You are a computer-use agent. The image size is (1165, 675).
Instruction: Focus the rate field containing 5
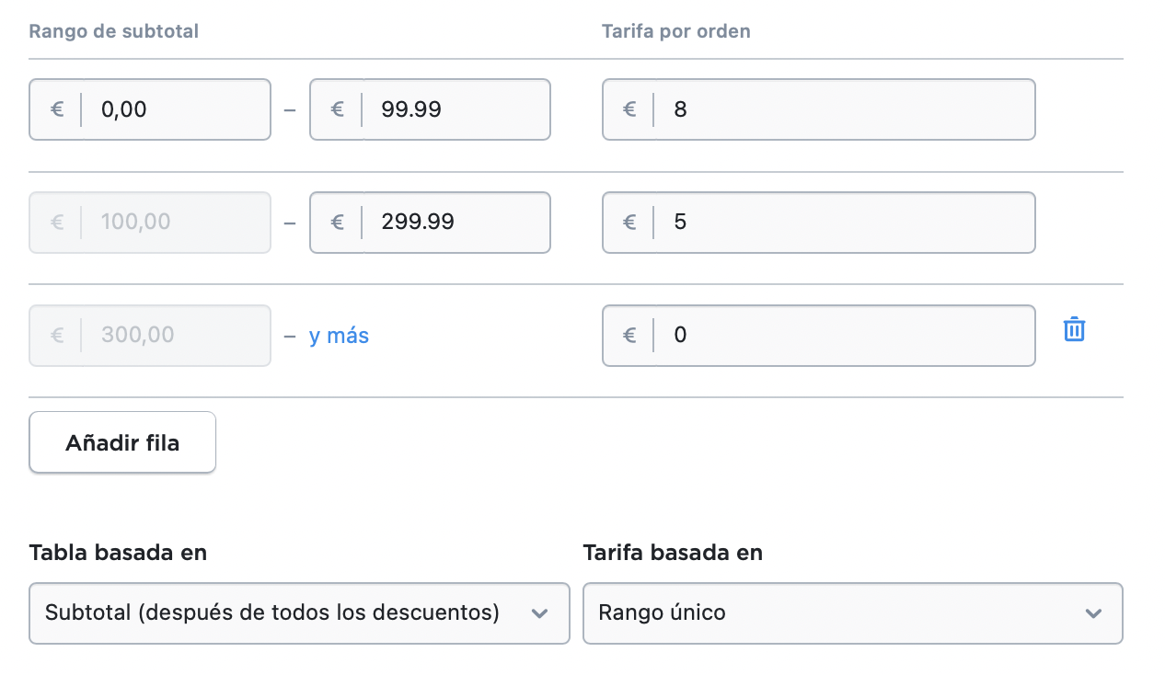pos(819,222)
